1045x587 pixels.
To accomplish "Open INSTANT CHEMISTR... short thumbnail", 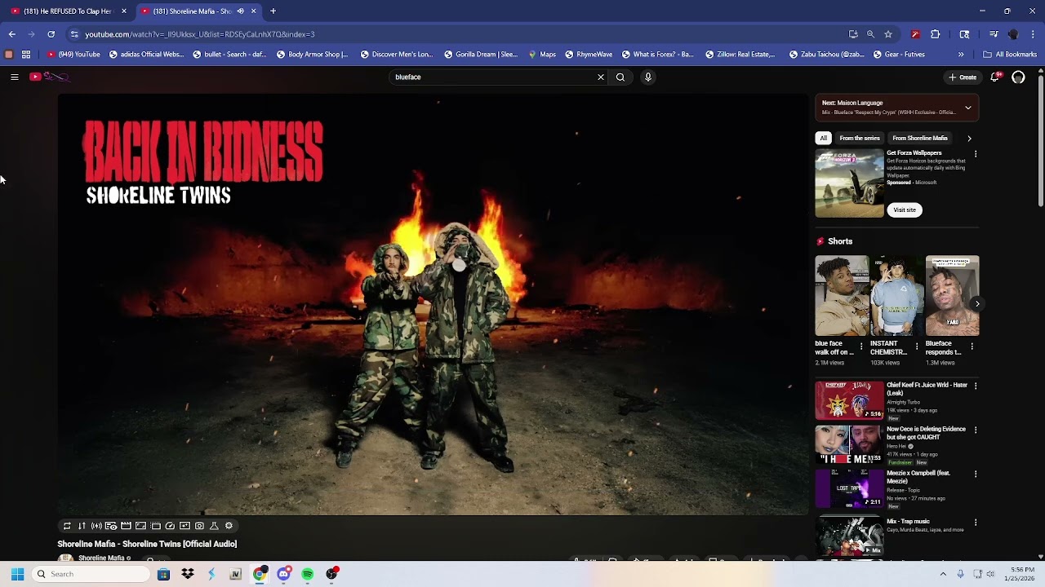I will click(x=896, y=296).
